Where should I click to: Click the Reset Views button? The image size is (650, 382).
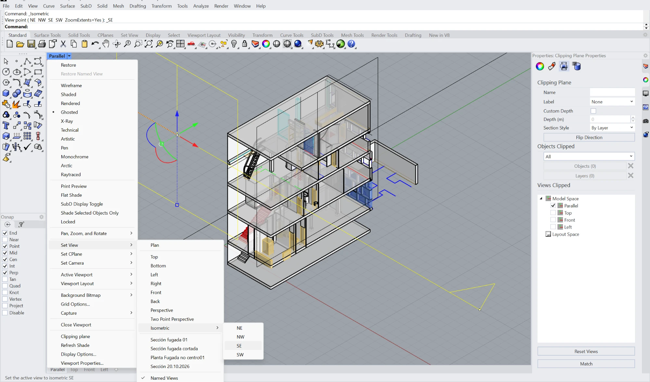tap(586, 351)
